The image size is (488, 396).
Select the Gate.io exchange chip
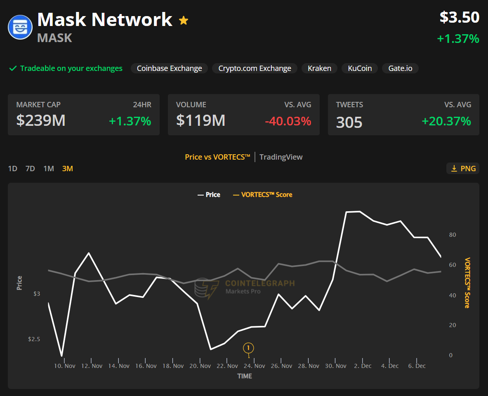[x=400, y=68]
